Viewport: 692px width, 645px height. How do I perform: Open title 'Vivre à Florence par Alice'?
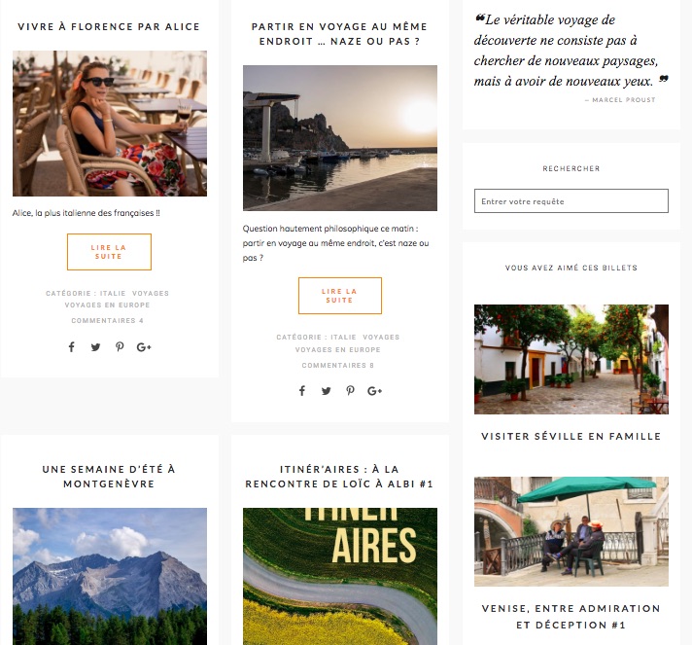(x=109, y=27)
